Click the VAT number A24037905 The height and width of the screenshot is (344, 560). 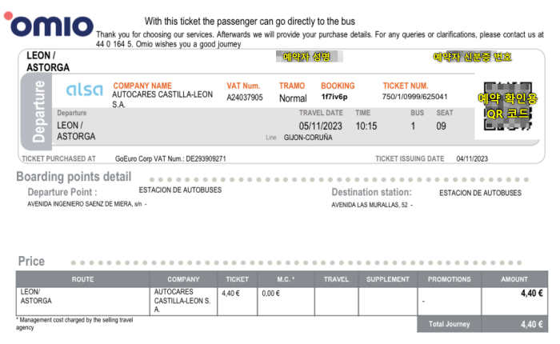coord(245,98)
